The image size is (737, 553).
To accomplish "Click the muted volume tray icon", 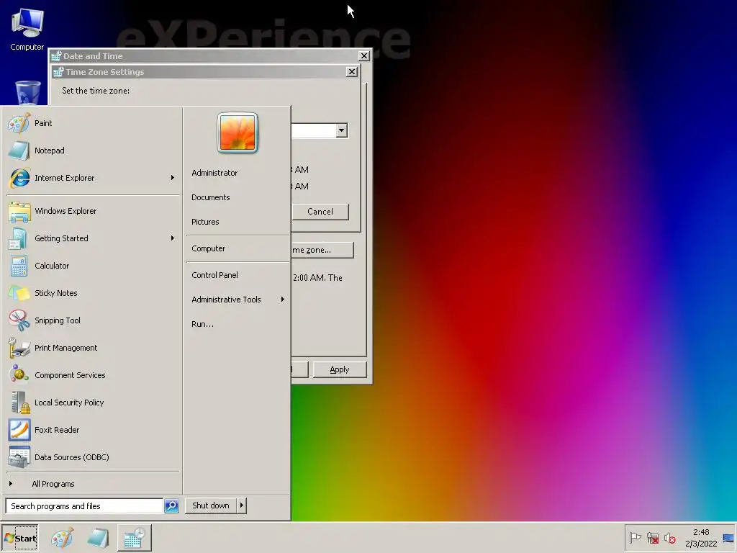I will 670,537.
